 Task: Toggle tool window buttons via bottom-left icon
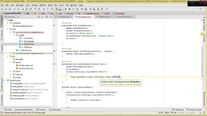pos(2,113)
